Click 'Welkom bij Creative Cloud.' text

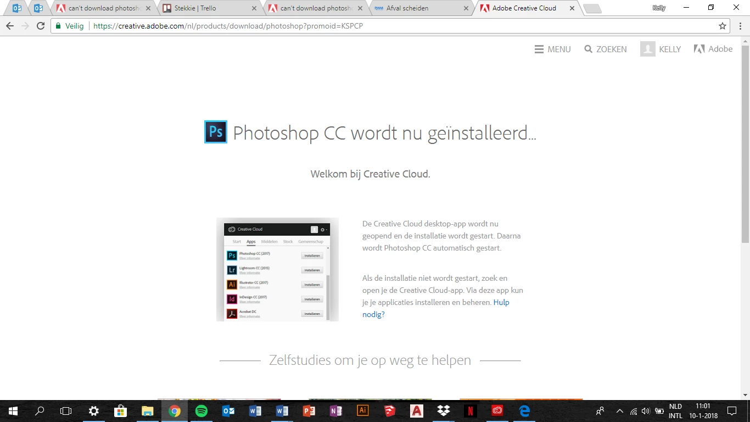(370, 174)
